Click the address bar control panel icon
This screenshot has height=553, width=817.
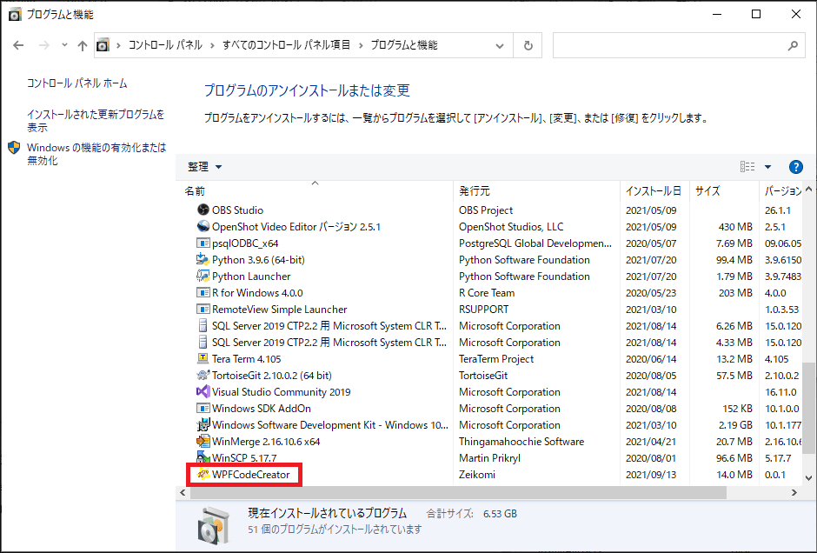[103, 45]
